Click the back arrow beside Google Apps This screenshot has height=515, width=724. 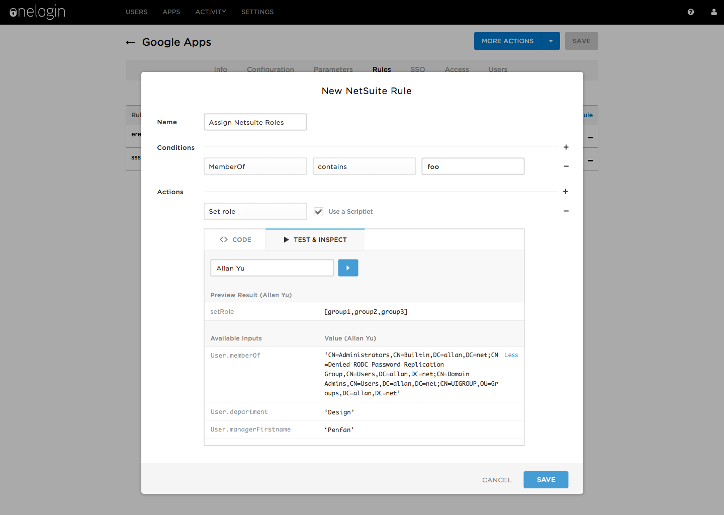pos(131,43)
